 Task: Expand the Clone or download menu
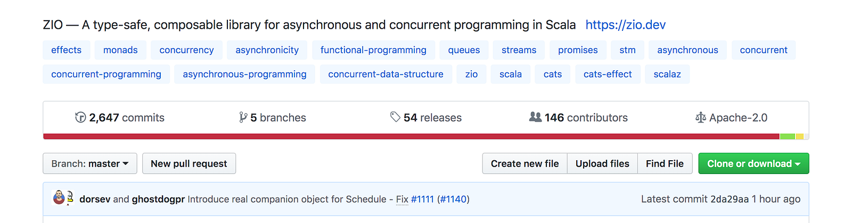pos(753,164)
